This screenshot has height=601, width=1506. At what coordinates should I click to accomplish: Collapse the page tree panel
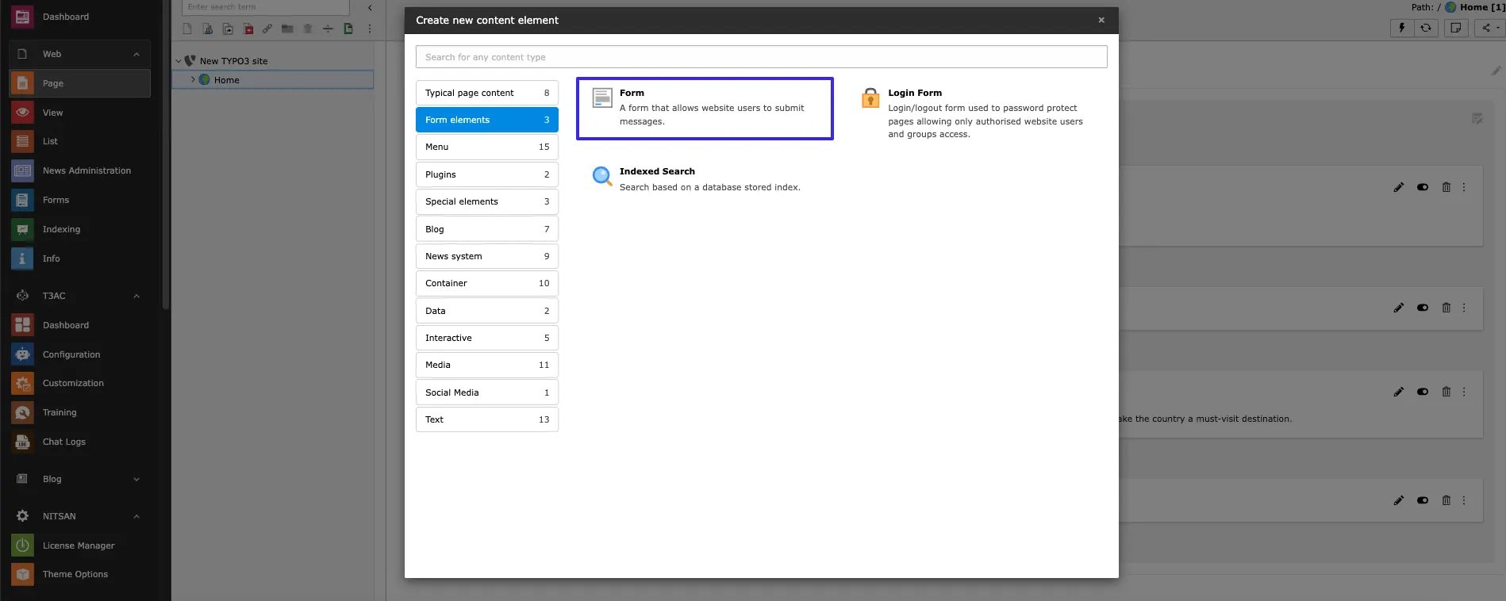370,7
